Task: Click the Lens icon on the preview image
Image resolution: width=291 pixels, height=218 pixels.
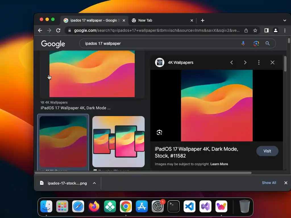Action: (x=159, y=132)
